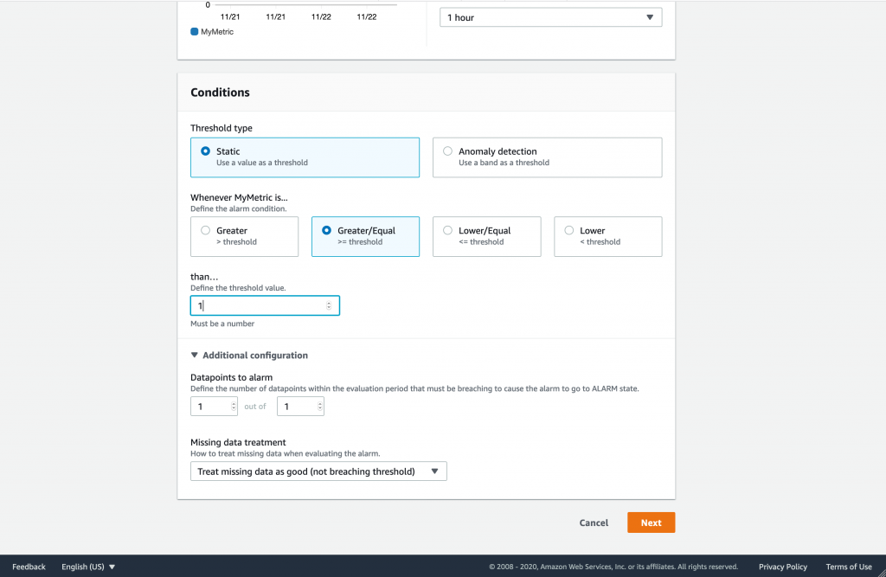Click Feedback in the footer
This screenshot has width=886, height=577.
[29, 567]
